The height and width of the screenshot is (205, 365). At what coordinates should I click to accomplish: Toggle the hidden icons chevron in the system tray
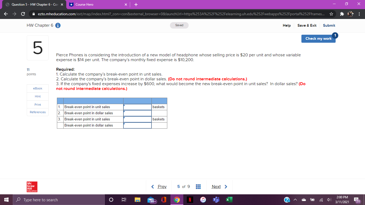tap(295, 199)
